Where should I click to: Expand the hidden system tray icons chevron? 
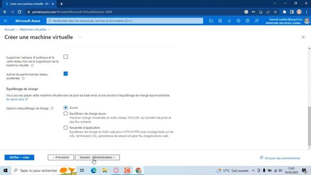click(253, 171)
